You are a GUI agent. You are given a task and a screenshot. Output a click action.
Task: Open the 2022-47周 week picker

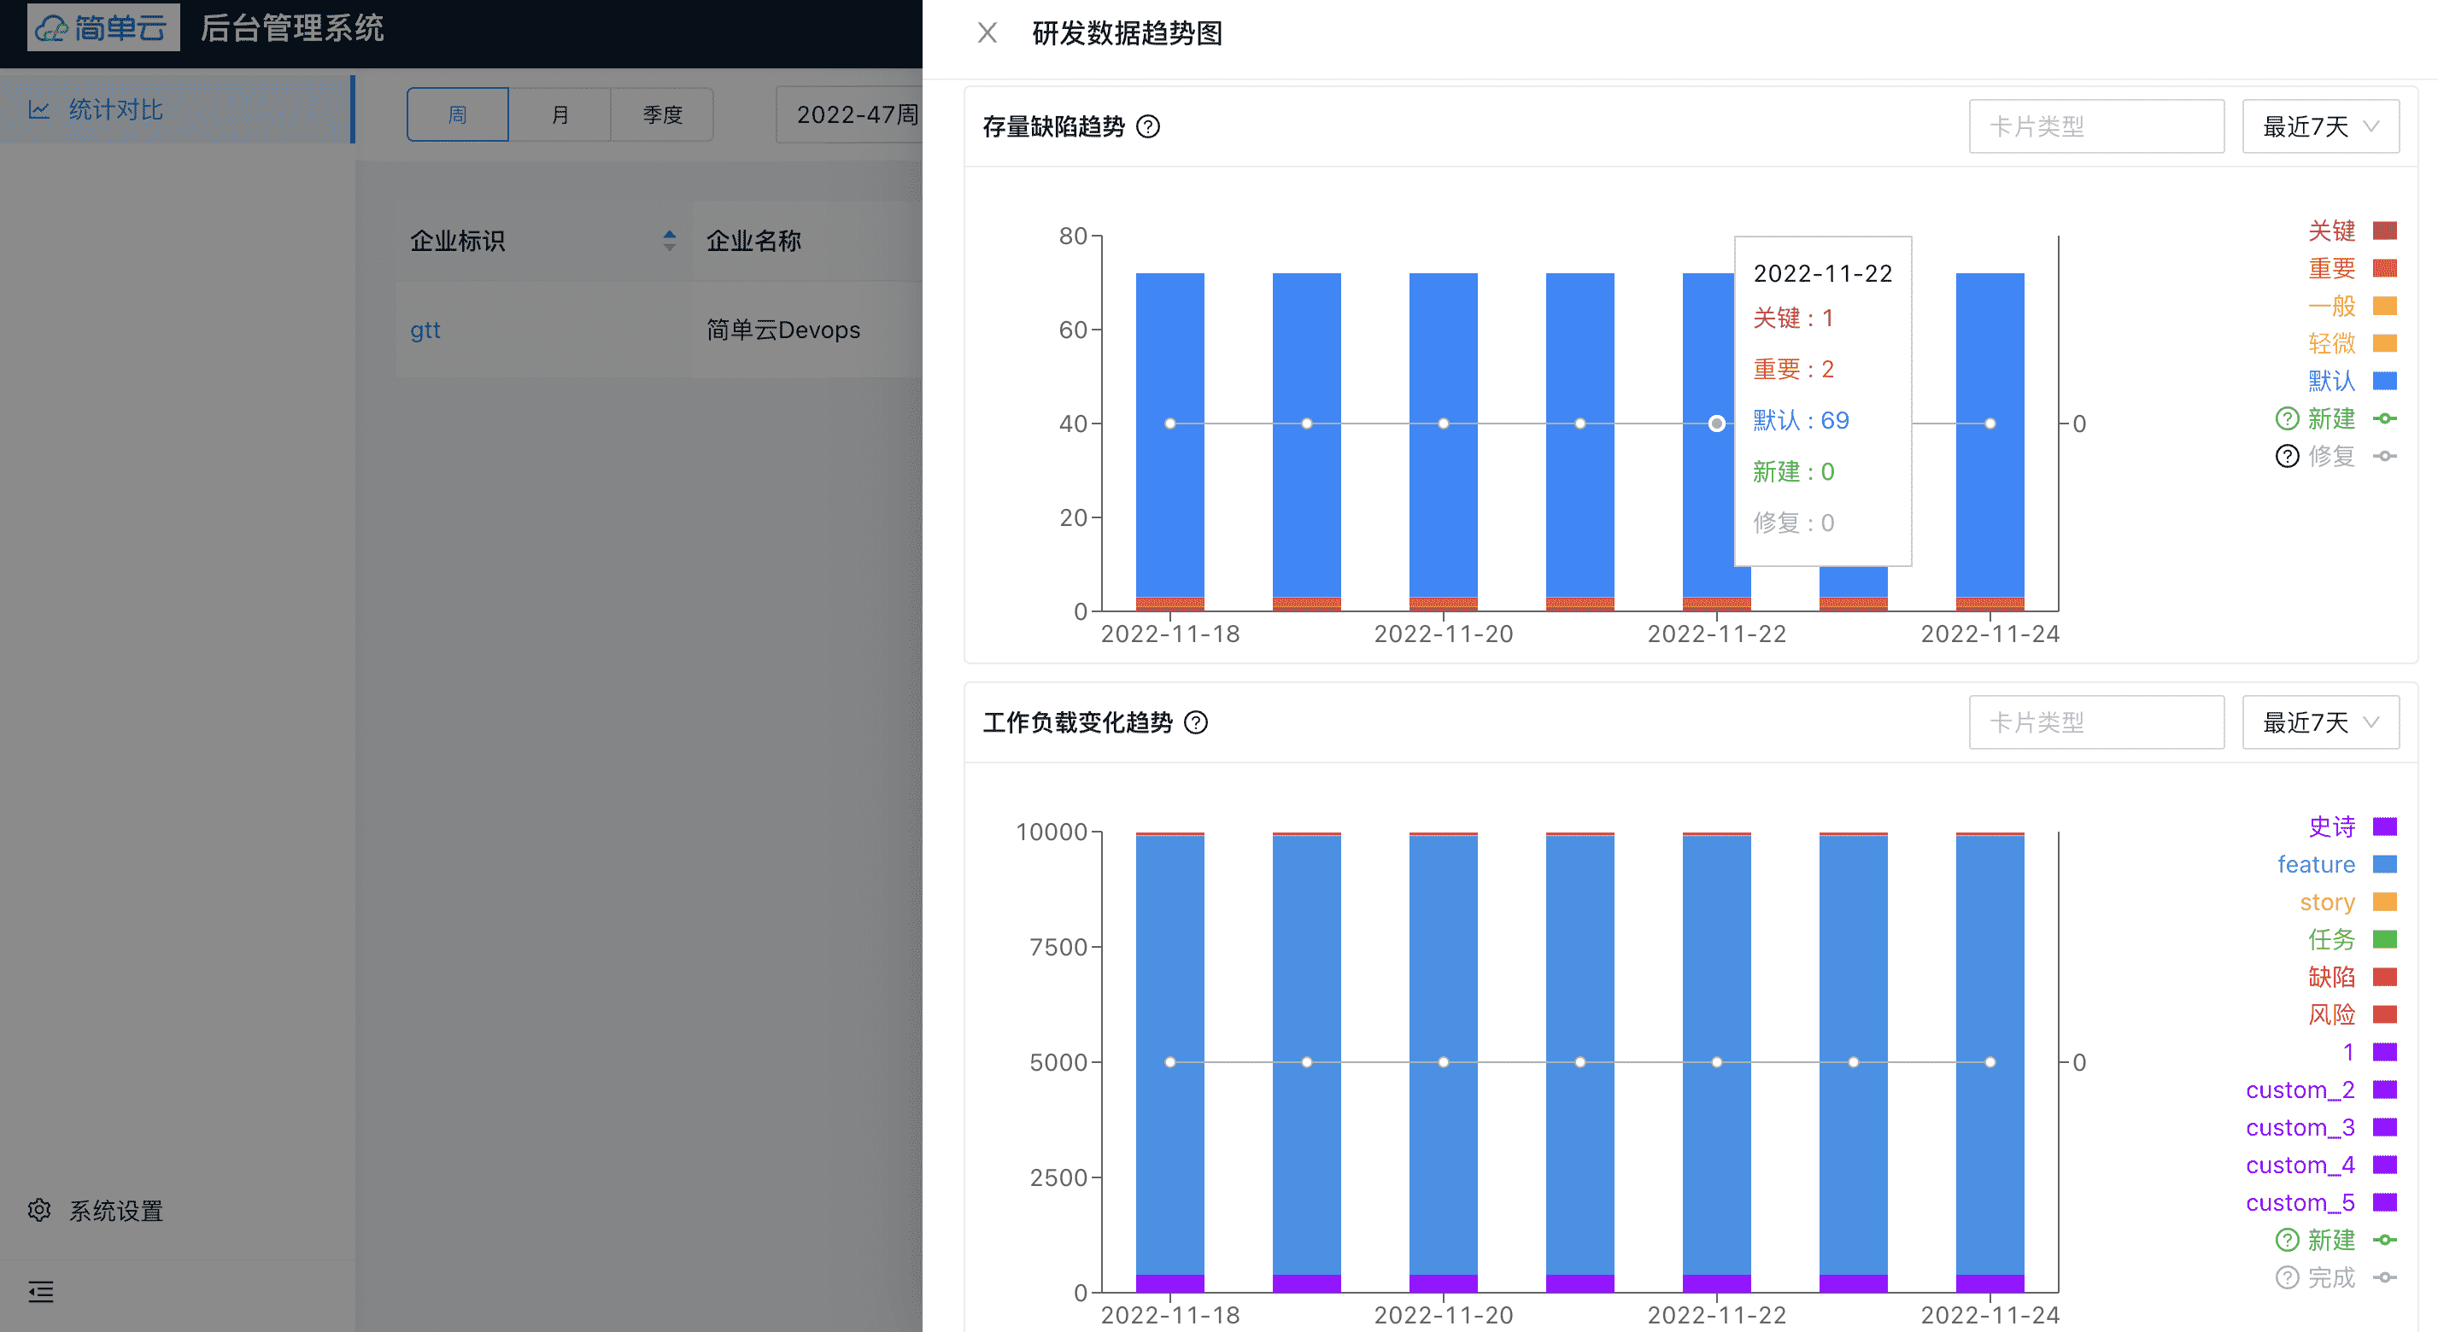pos(857,114)
